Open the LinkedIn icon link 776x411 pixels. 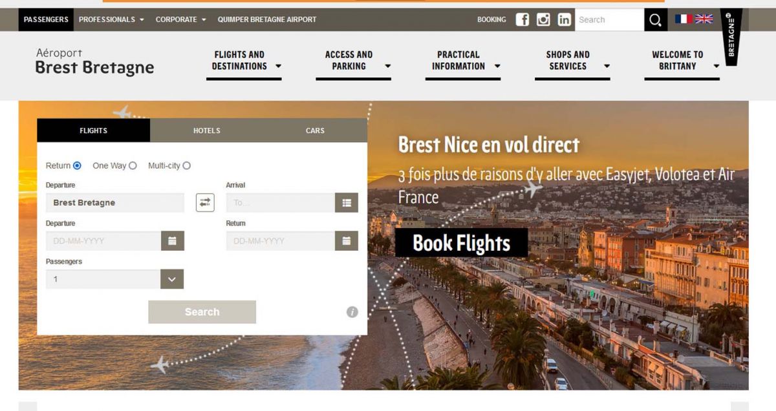pos(564,19)
